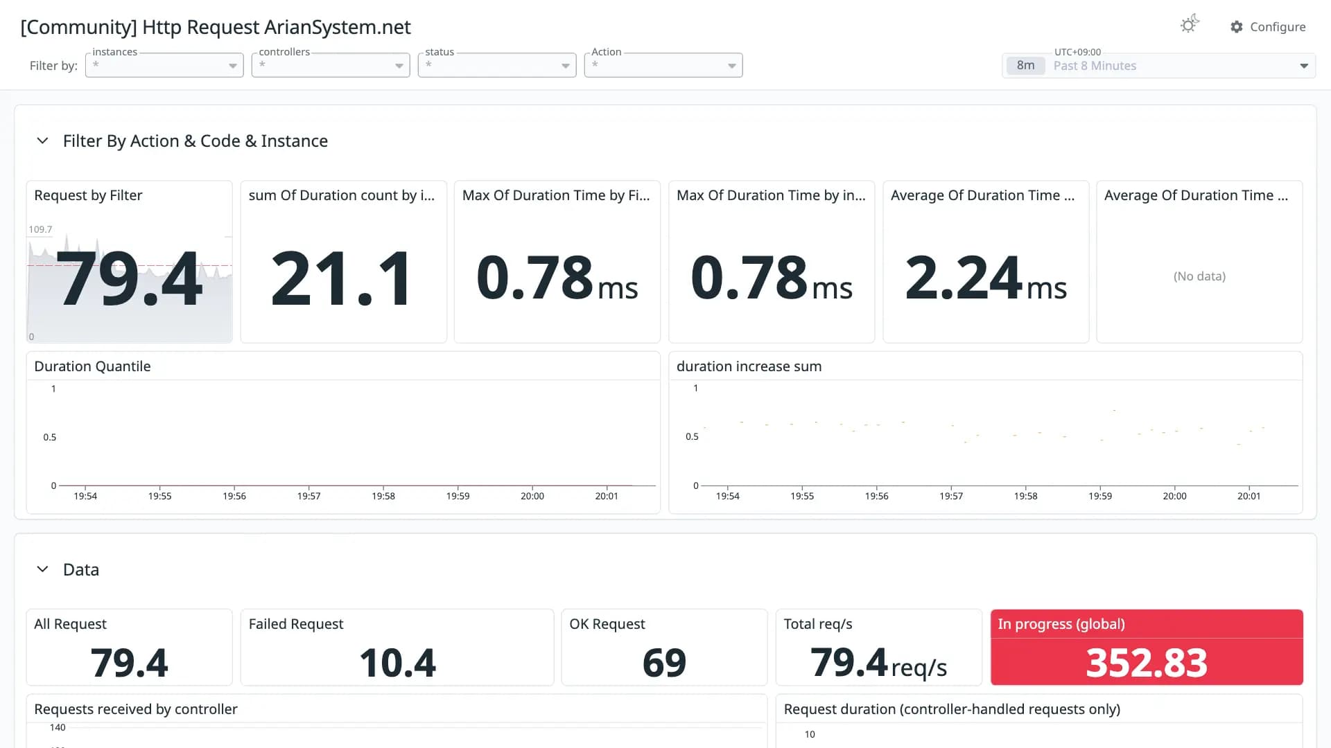Click the Max Of Duration Time by in... widget
This screenshot has width=1331, height=748.
coord(772,262)
